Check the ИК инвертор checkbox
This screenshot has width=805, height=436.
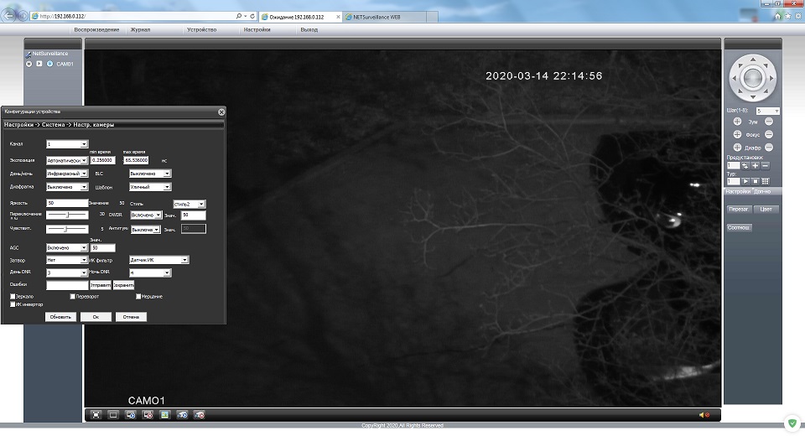click(13, 304)
